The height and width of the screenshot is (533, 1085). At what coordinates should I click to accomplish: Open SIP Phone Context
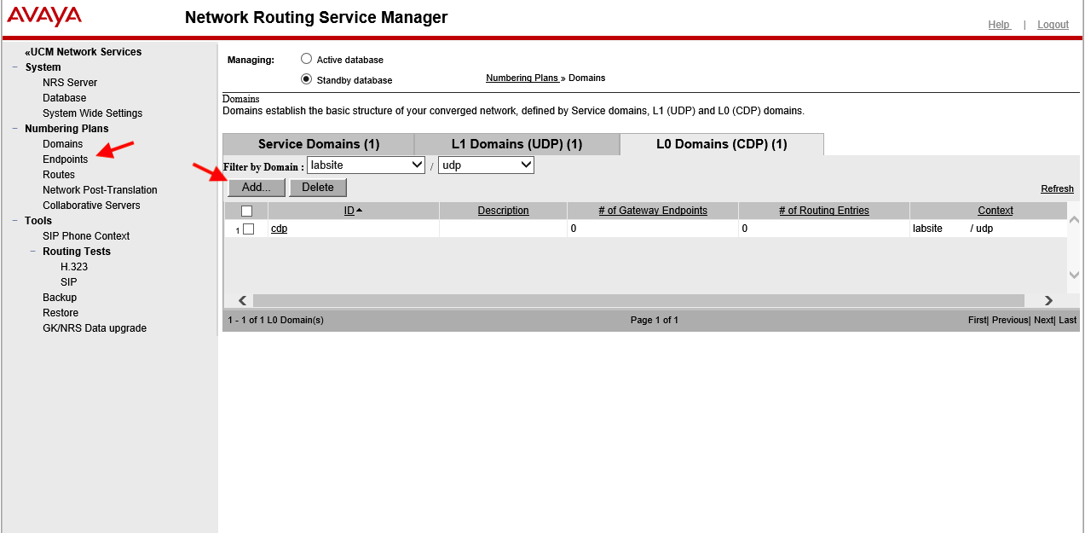click(x=86, y=236)
